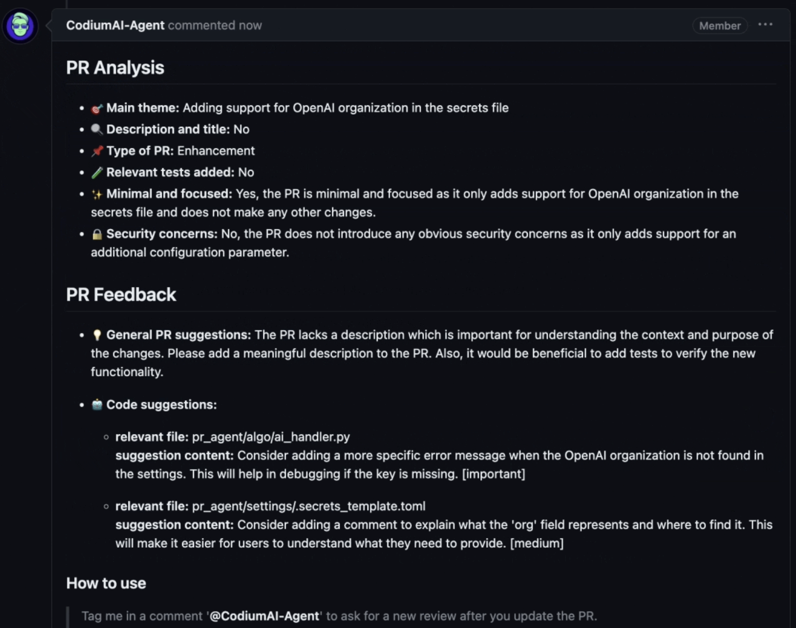This screenshot has width=796, height=628.
Task: Click the CodiumAI-Agent avatar image
Action: coord(20,26)
